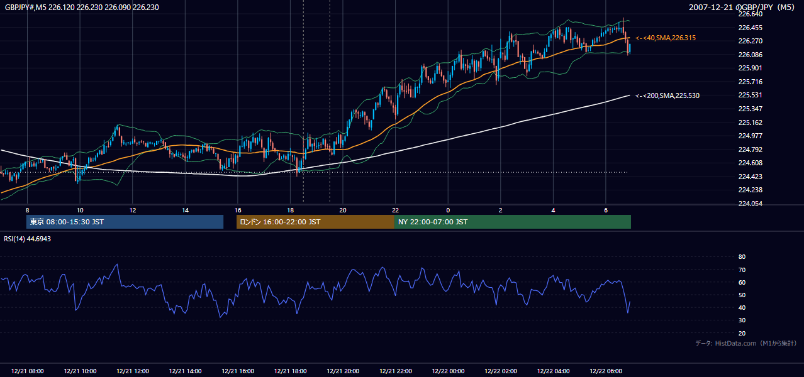804x377 pixels.
Task: Click price axis value 224.054
Action: coord(750,204)
